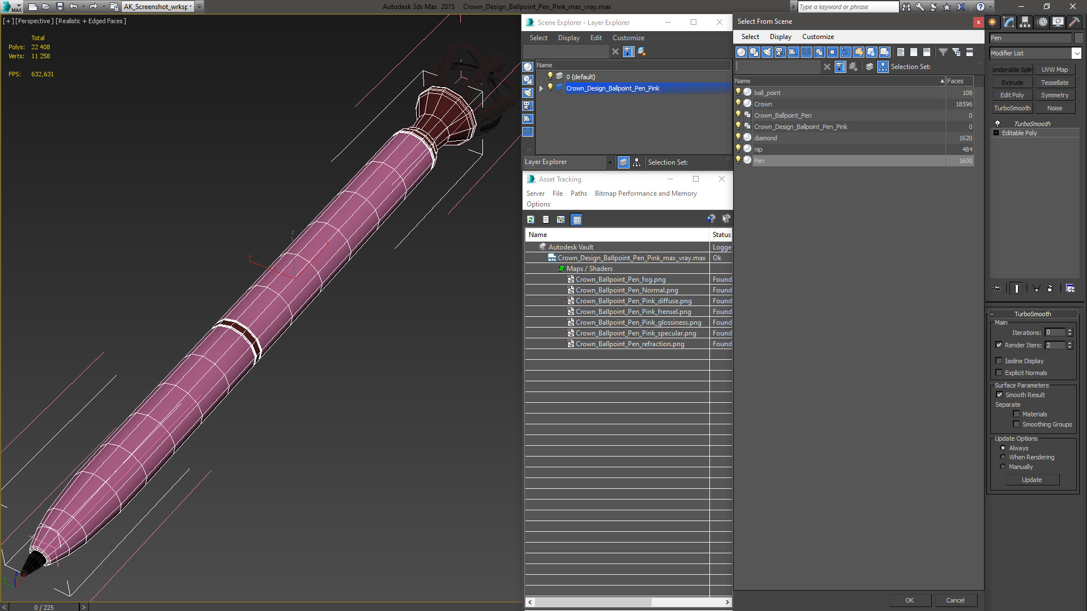Enable Separate by Smoothing Groups checkbox

[1016, 424]
